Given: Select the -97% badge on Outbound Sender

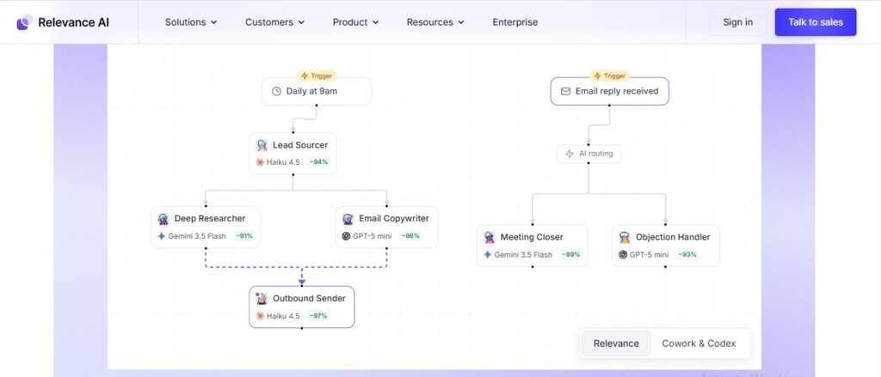Looking at the screenshot, I should click(318, 316).
